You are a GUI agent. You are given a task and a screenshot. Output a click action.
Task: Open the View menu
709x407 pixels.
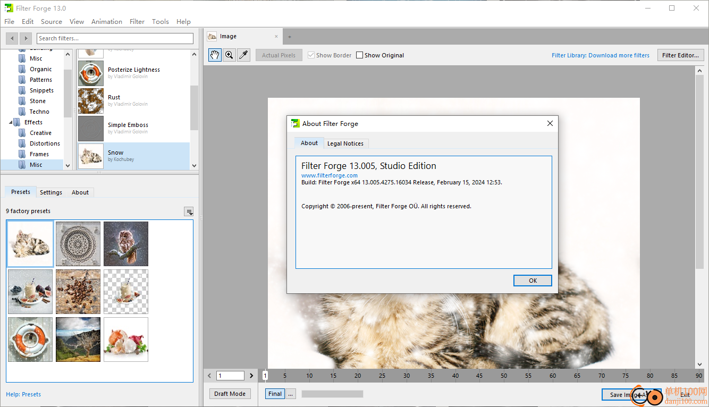(x=77, y=22)
